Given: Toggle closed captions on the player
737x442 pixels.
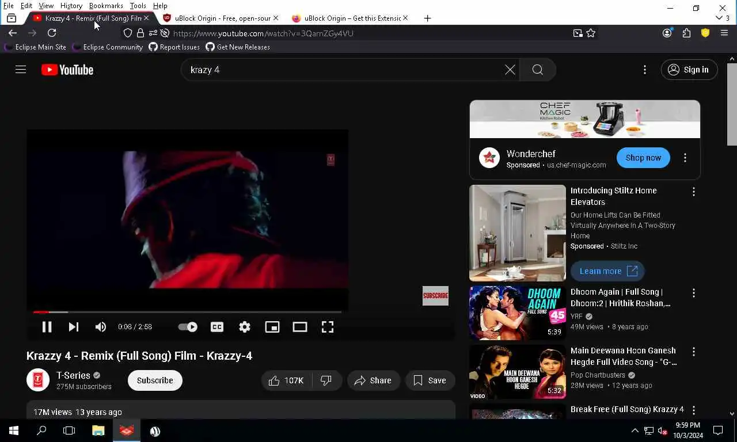Looking at the screenshot, I should tap(217, 327).
